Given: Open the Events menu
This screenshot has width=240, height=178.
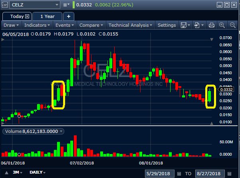Looking at the screenshot, I should tap(65, 25).
